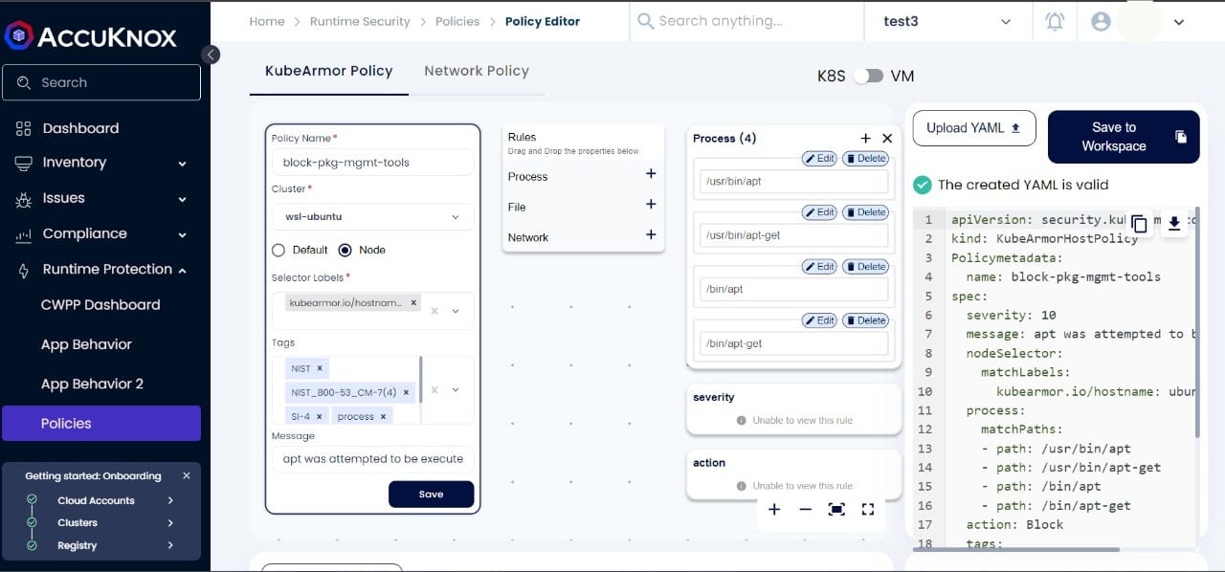Open App Behavior in sidebar
The image size is (1225, 572).
tap(86, 344)
